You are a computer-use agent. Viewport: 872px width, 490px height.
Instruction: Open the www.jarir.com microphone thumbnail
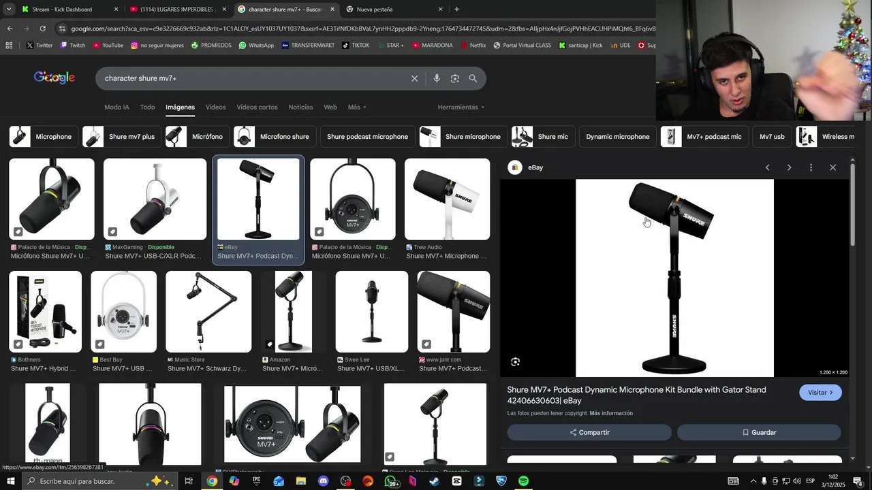coord(454,312)
